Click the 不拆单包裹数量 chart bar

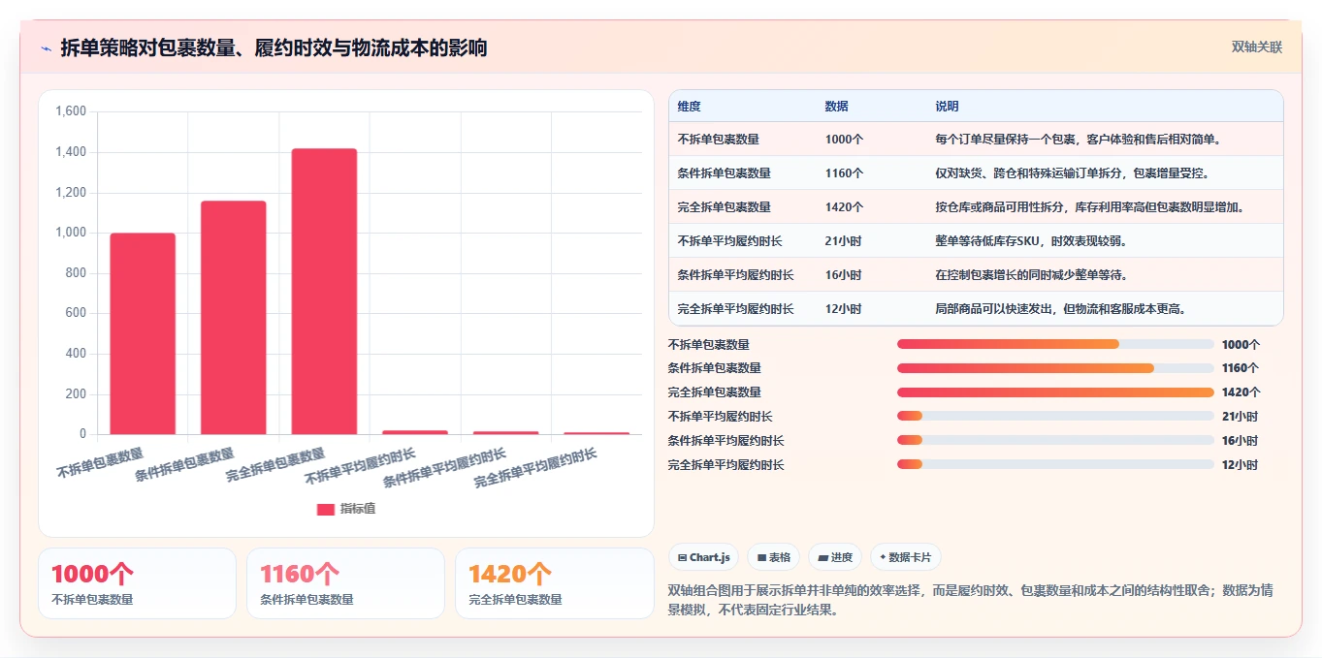pos(143,333)
